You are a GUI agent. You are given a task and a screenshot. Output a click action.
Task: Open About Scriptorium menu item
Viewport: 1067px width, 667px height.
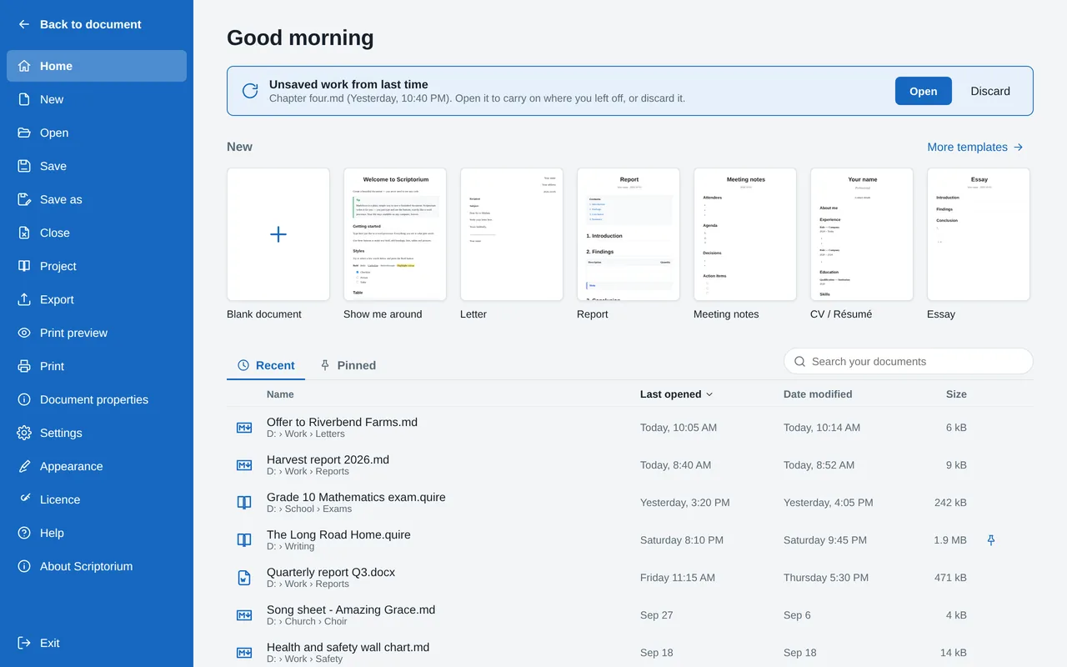coord(97,566)
